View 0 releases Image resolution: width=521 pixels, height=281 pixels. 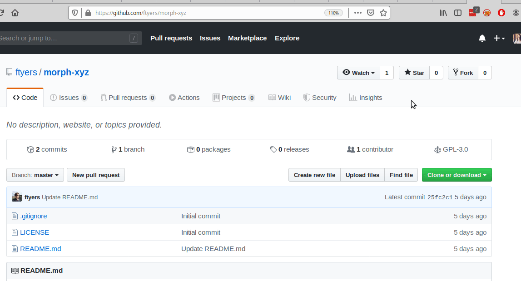(x=289, y=149)
